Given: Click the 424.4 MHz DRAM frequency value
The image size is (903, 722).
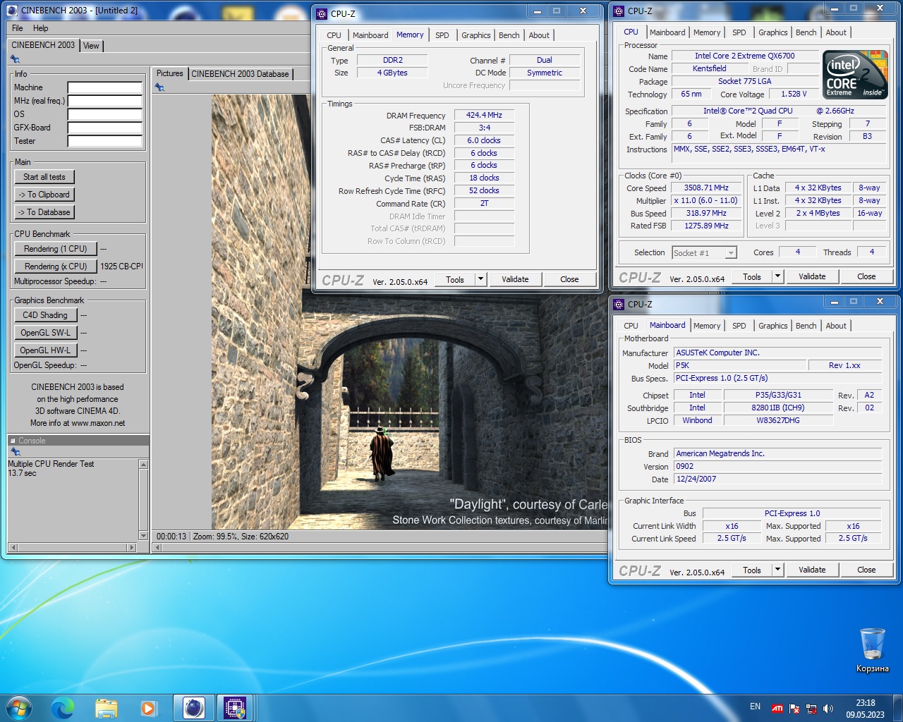Looking at the screenshot, I should (x=484, y=115).
